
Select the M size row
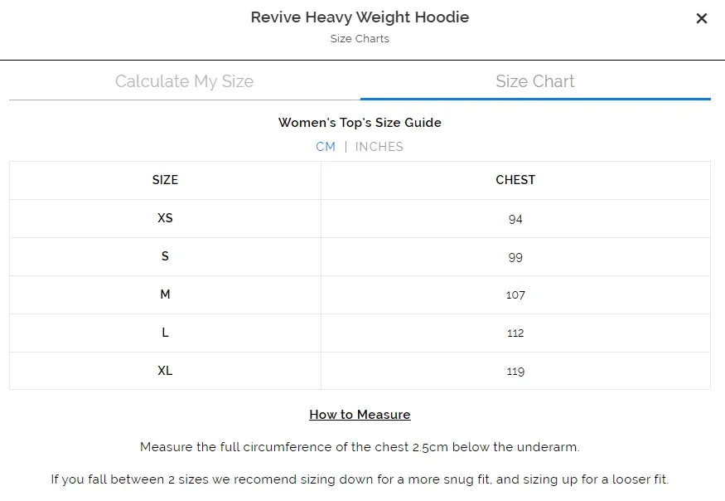165,294
